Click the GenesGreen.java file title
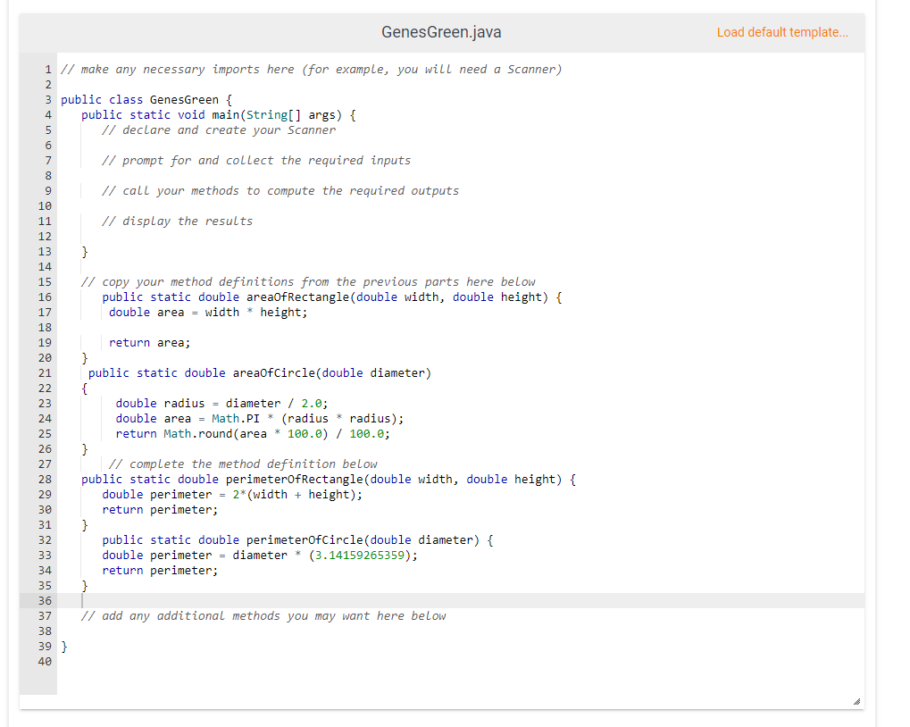This screenshot has width=910, height=727. [440, 31]
